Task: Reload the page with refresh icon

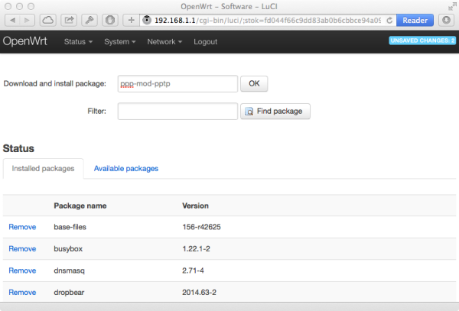Action: [x=390, y=19]
